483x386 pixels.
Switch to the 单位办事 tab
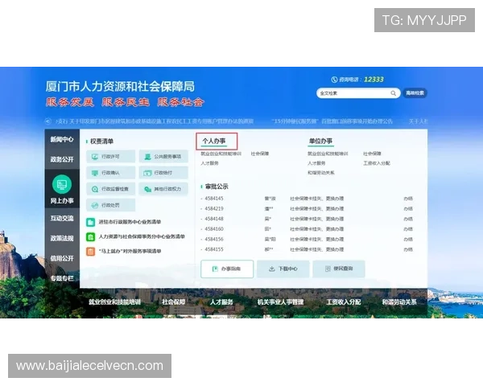(320, 141)
